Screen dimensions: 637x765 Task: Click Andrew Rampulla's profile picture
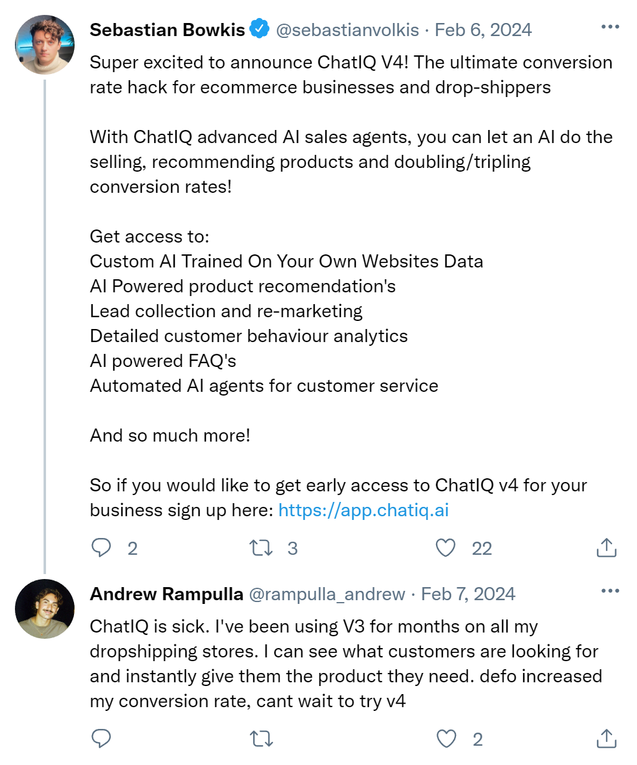44,609
